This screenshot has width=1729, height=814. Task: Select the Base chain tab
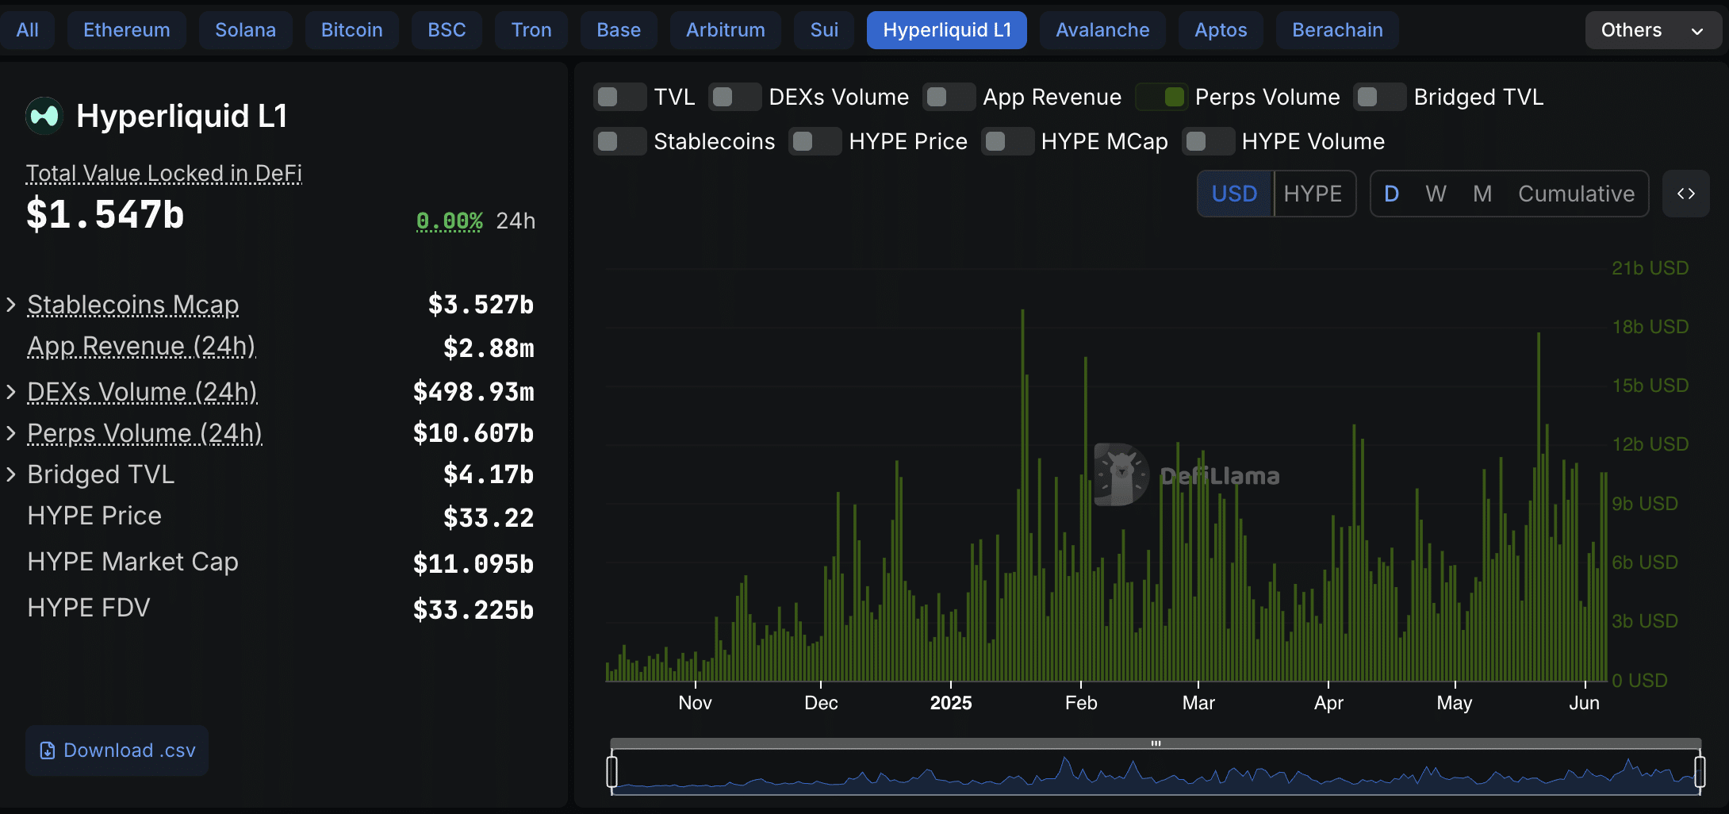point(619,30)
